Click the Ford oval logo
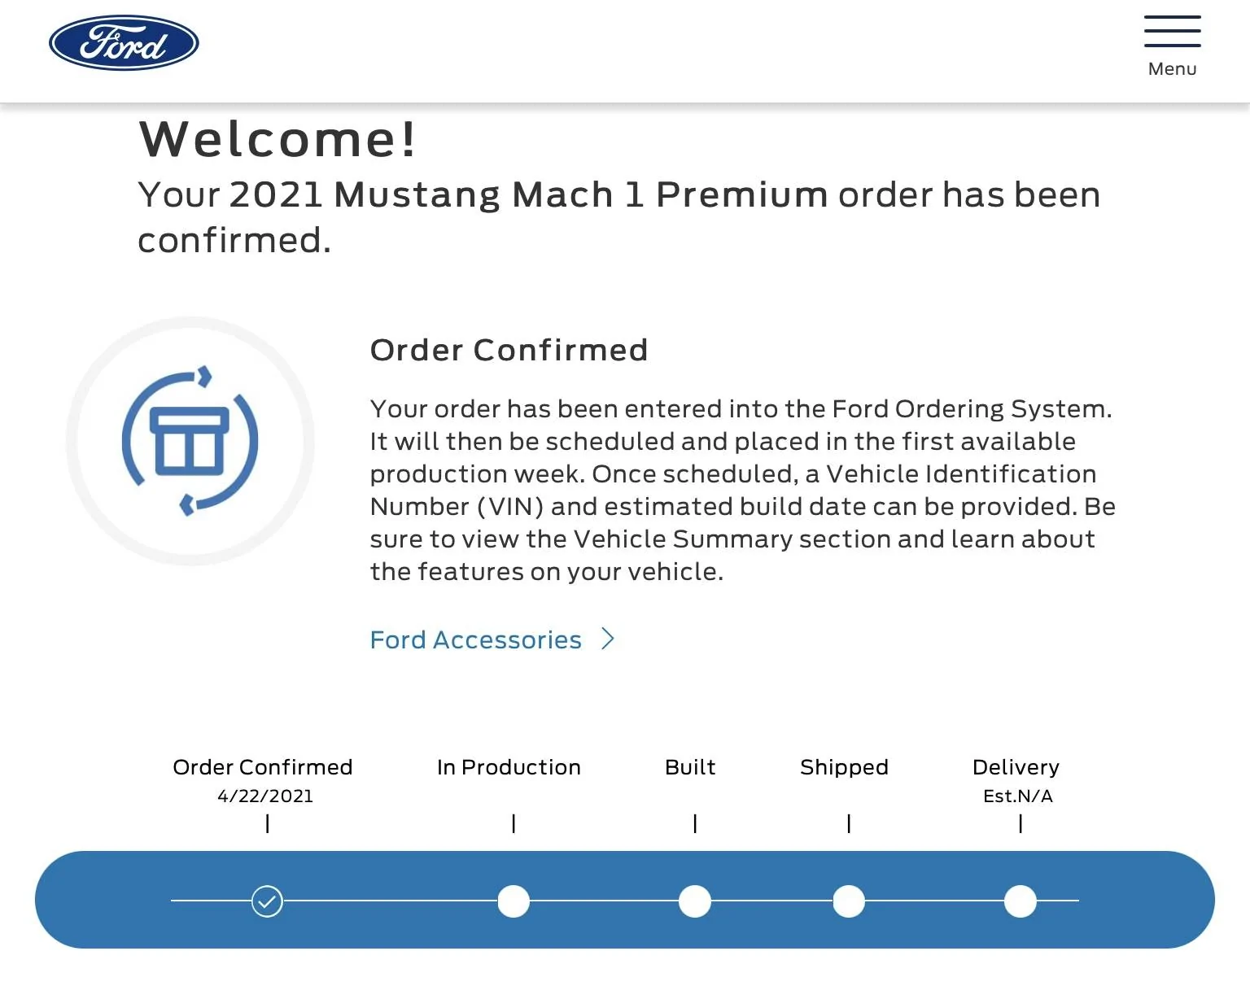The image size is (1250, 986). pos(124,43)
